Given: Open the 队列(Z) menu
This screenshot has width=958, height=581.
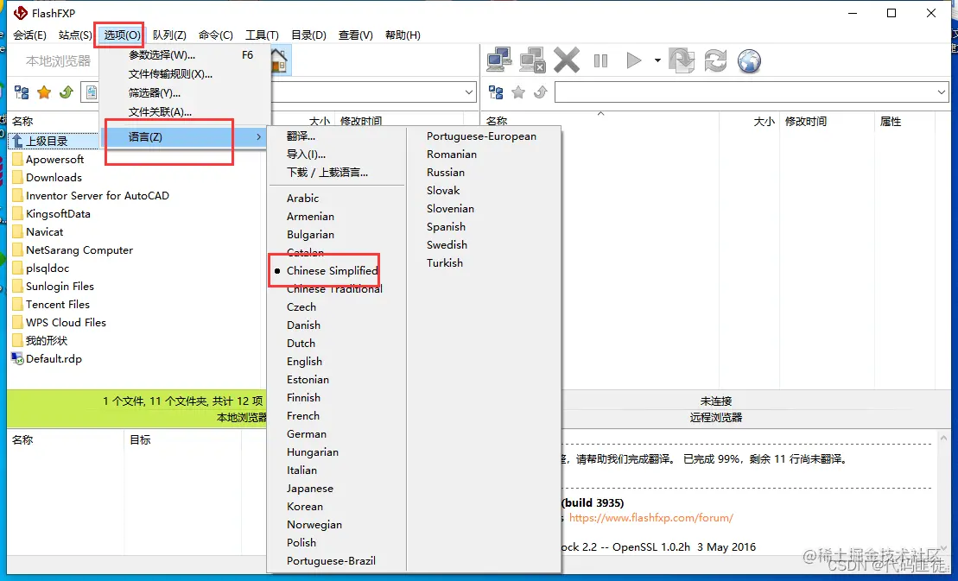Looking at the screenshot, I should [169, 35].
